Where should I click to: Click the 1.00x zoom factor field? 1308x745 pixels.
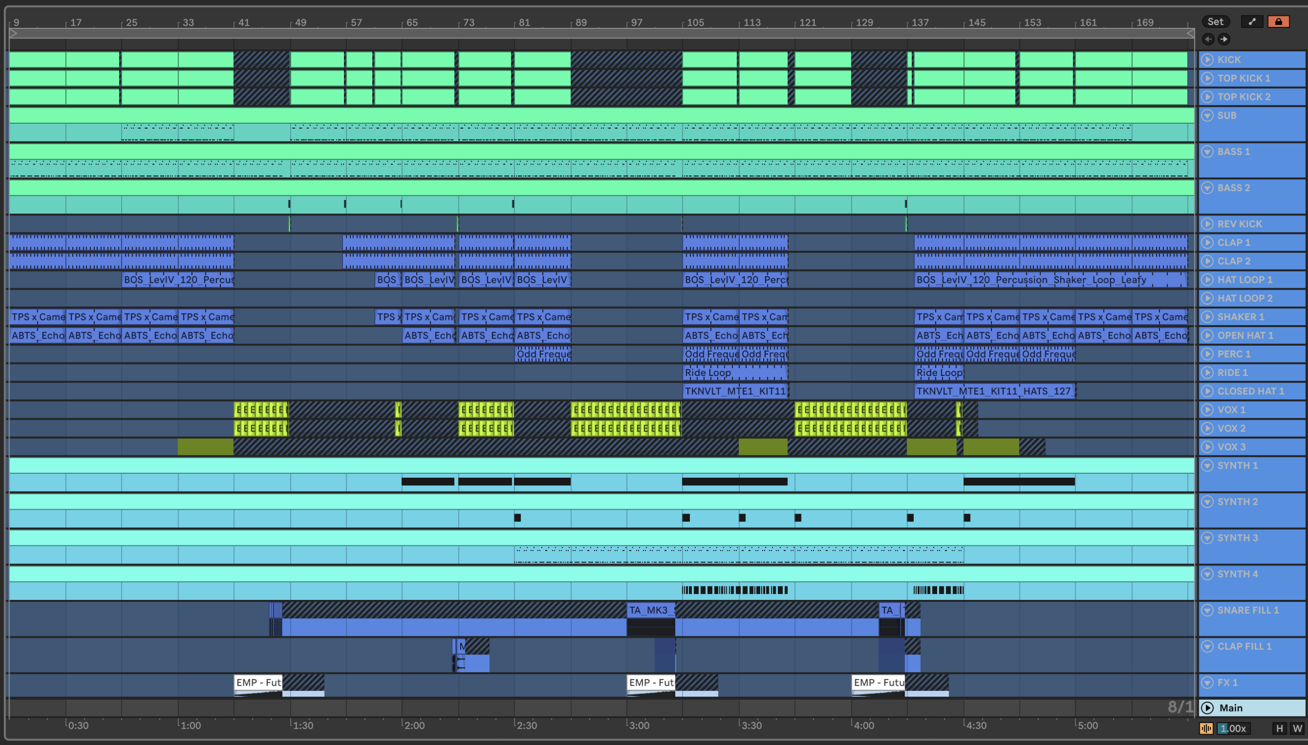pos(1233,728)
